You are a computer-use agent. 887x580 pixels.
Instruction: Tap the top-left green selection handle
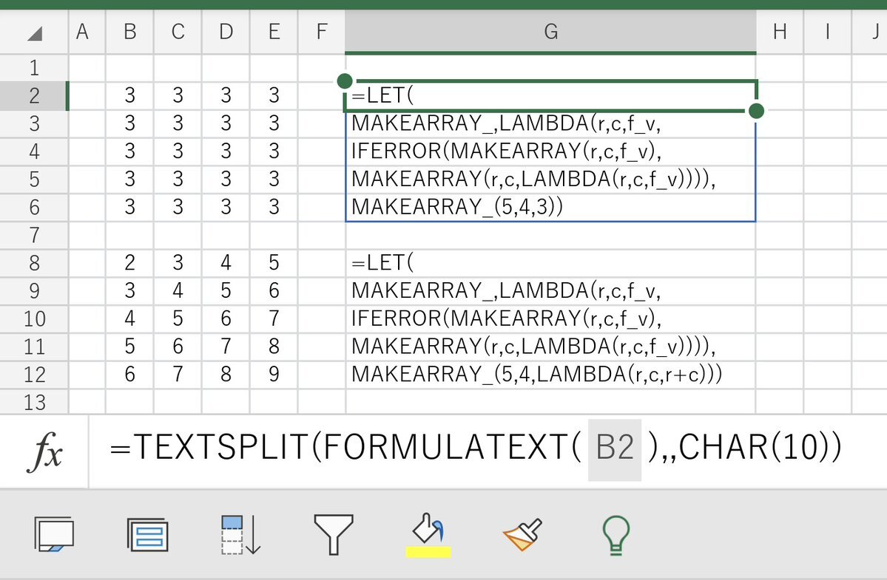[344, 81]
